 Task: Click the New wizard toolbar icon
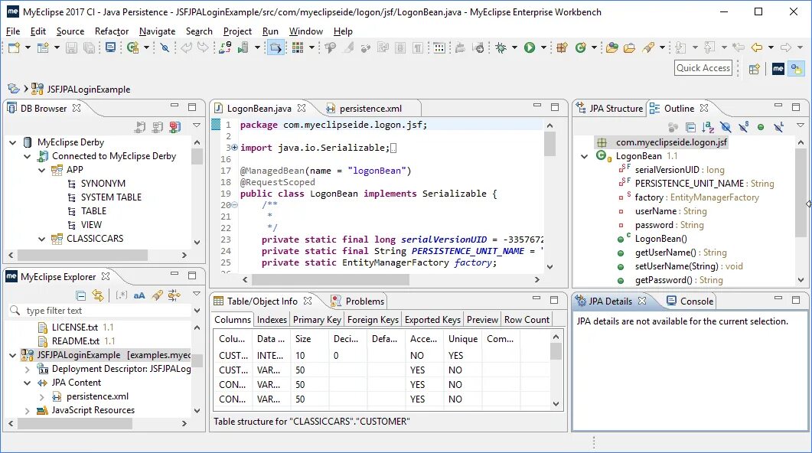coord(14,47)
